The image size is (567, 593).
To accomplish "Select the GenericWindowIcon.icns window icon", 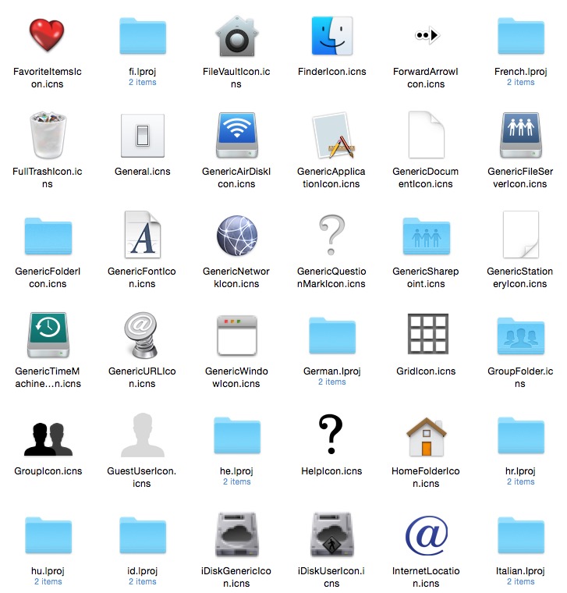I will [237, 336].
